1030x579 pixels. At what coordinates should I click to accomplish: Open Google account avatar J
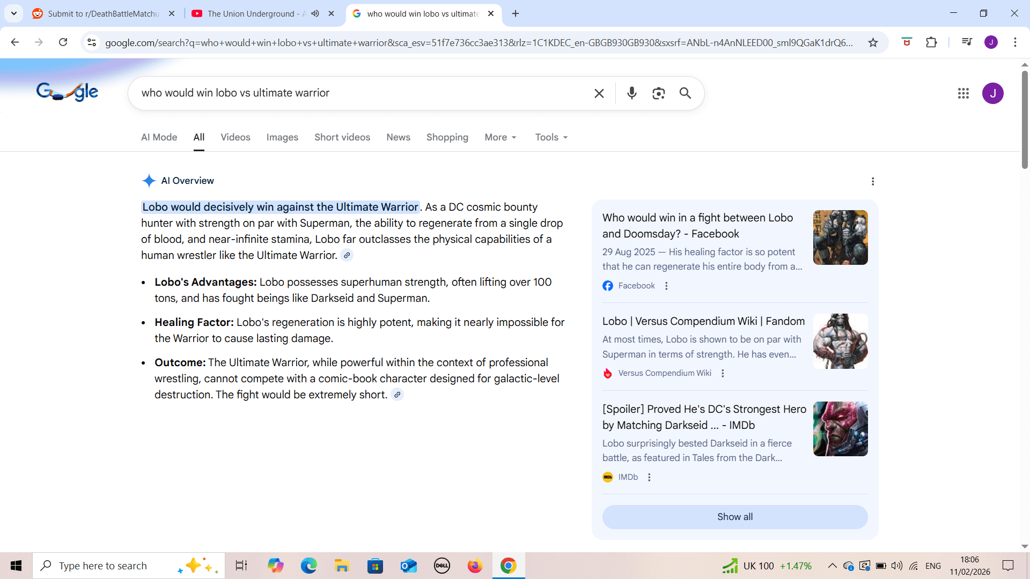click(993, 93)
